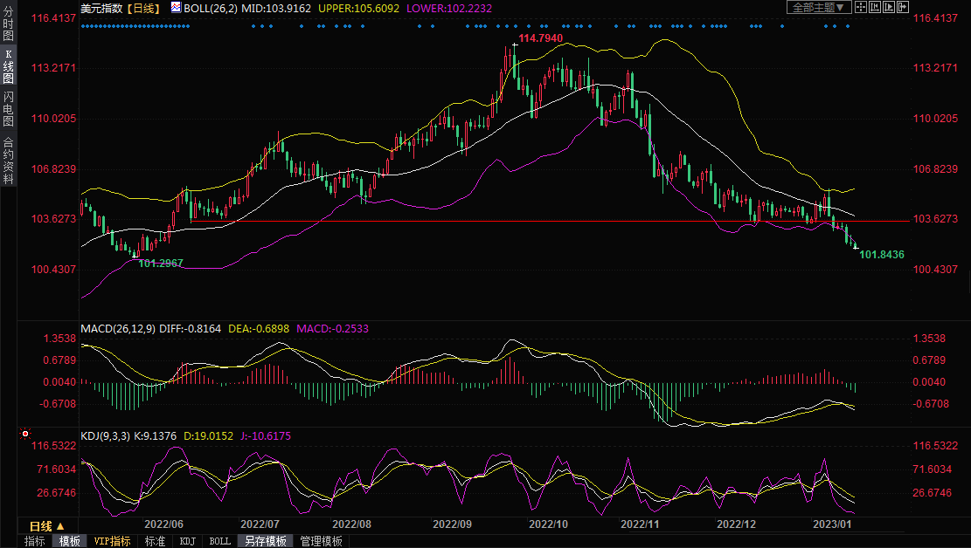This screenshot has height=548, width=971.
Task: Click the 管理模板 button
Action: 321,541
